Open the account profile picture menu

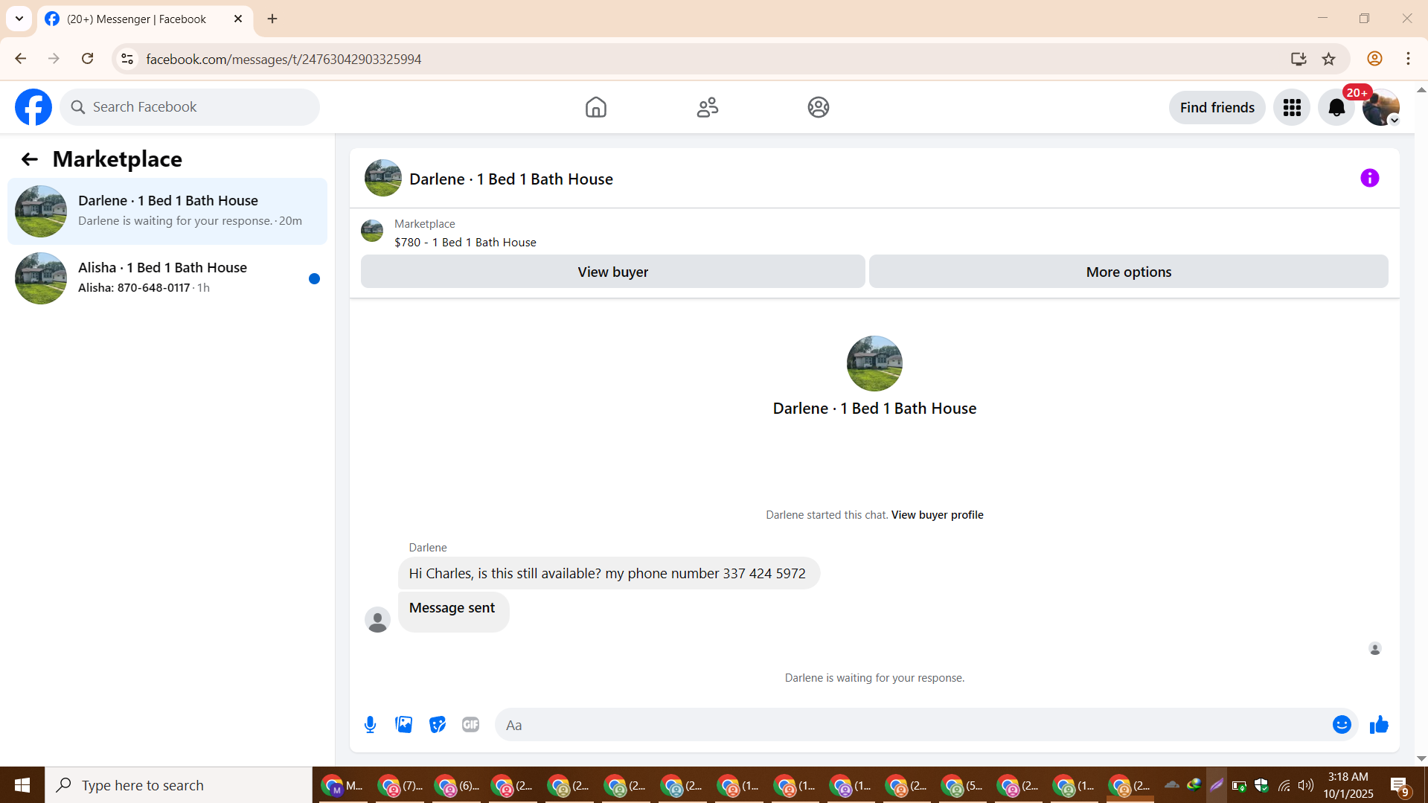tap(1381, 108)
